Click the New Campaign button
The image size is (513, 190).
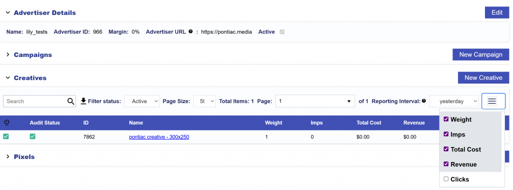481,54
